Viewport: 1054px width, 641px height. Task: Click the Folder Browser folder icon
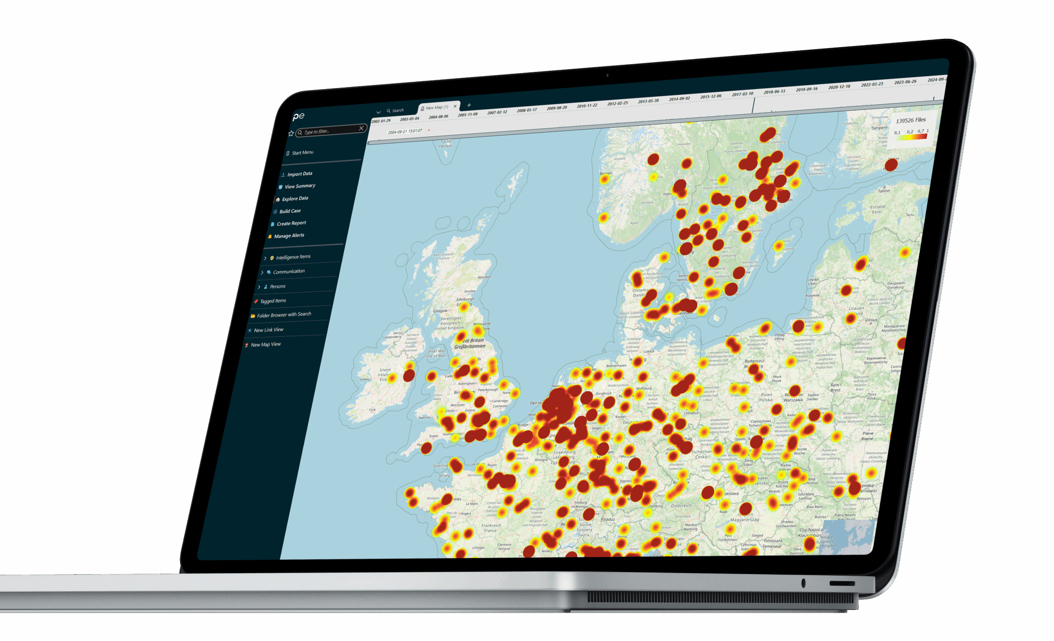click(x=253, y=316)
